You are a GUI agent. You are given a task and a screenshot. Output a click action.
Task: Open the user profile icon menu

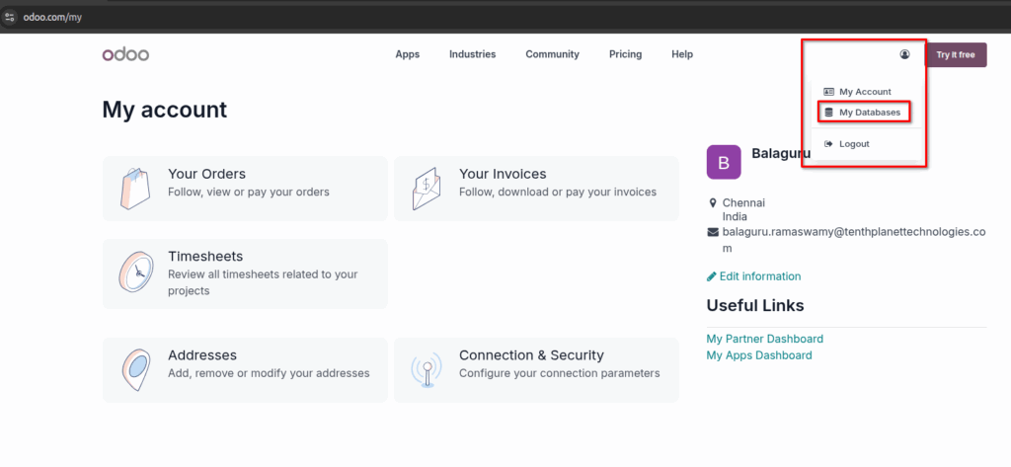tap(904, 54)
